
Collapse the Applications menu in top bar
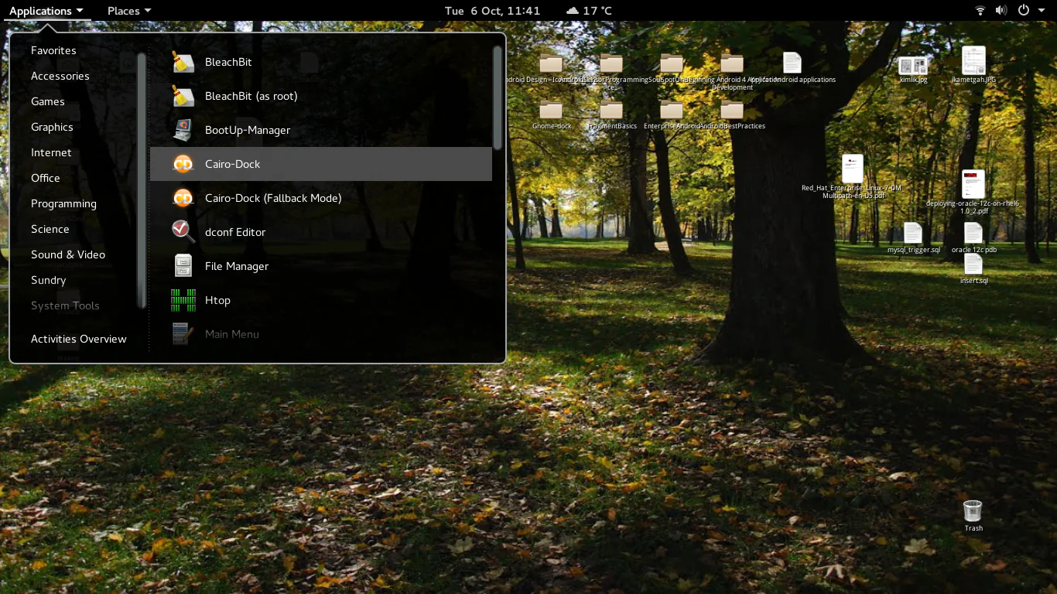[46, 11]
